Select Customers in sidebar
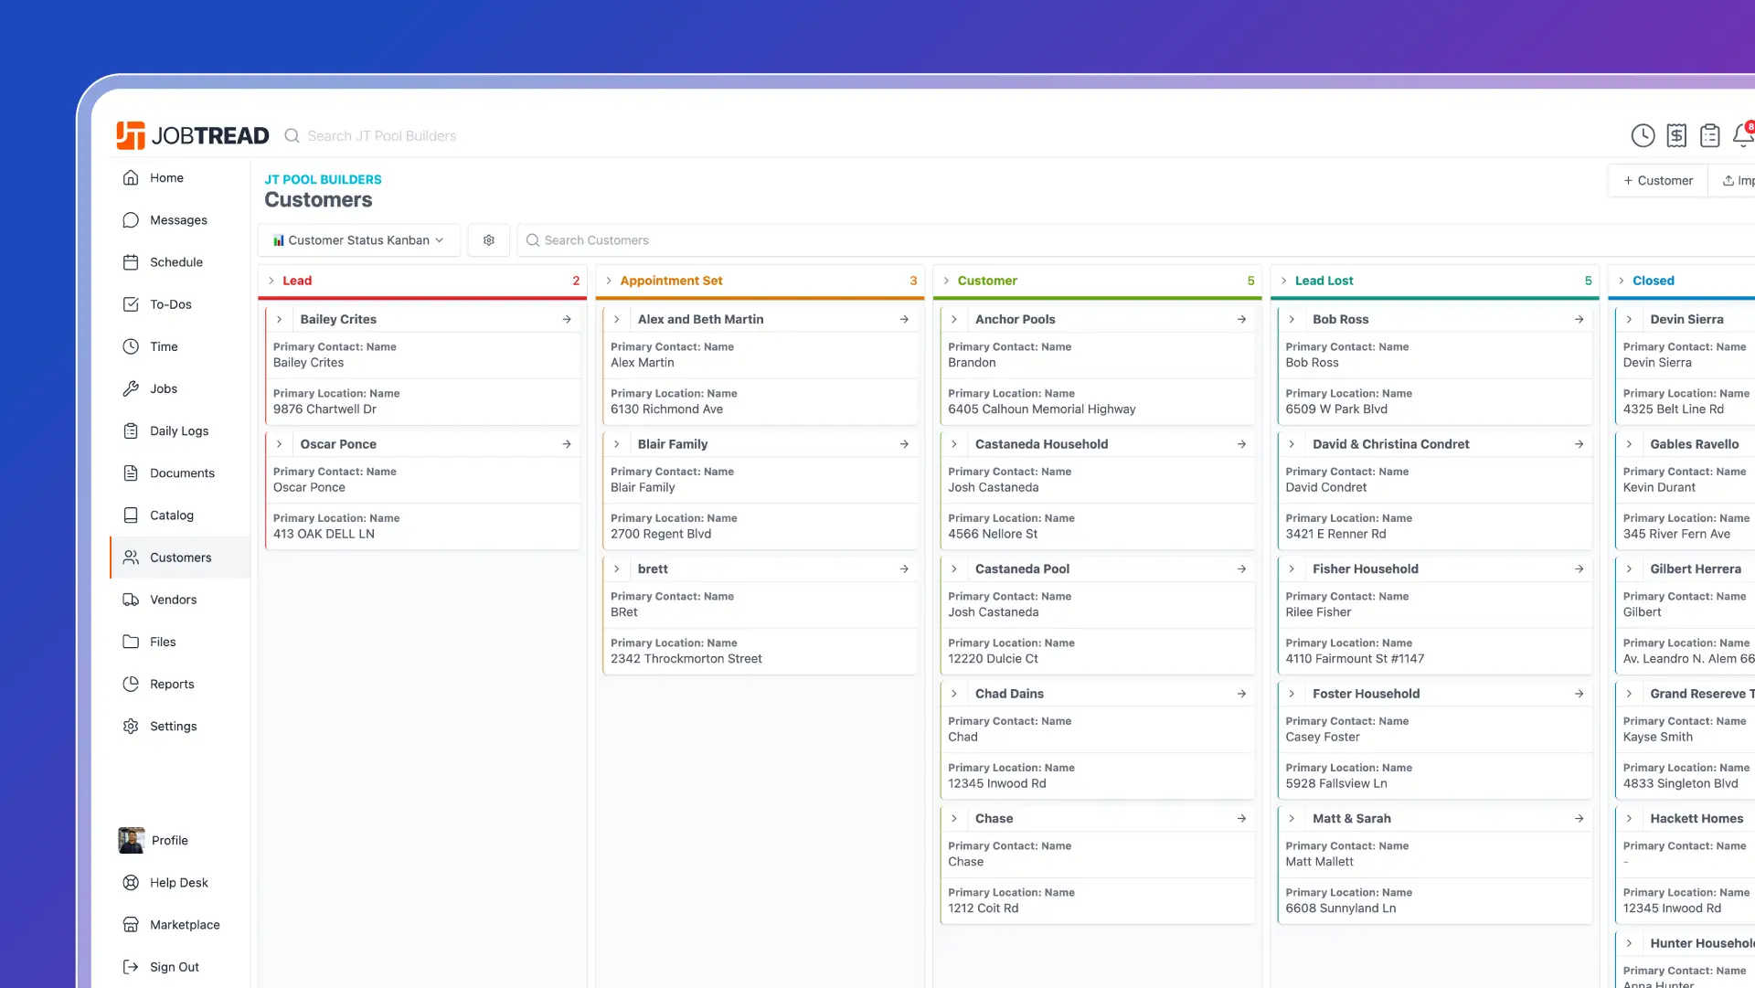 180,558
